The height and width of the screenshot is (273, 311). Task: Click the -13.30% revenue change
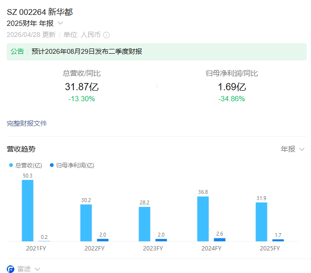81,99
